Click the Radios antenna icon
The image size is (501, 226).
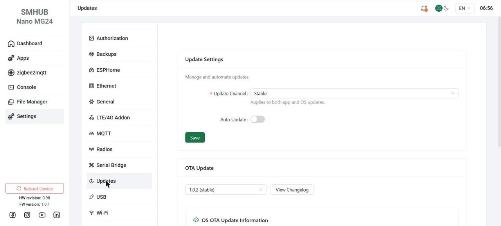[92, 149]
